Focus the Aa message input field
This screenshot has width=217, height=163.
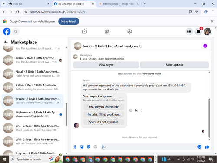149,147
